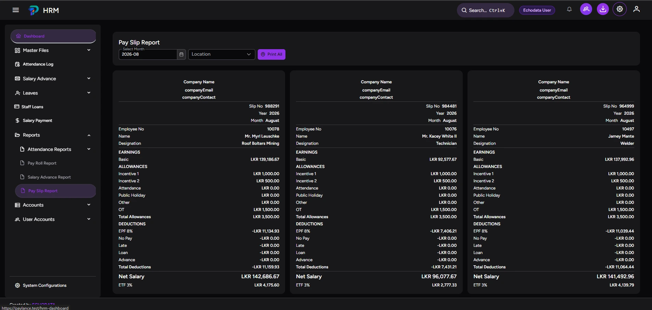Image resolution: width=652 pixels, height=310 pixels.
Task: Open the Location dropdown
Action: click(x=222, y=54)
